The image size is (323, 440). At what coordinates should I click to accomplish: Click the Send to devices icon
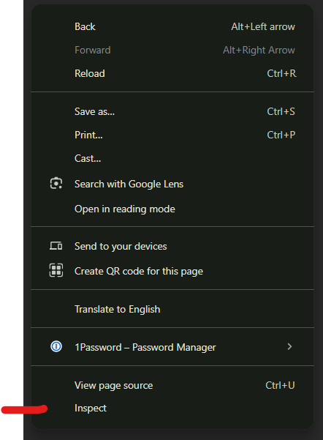[56, 246]
